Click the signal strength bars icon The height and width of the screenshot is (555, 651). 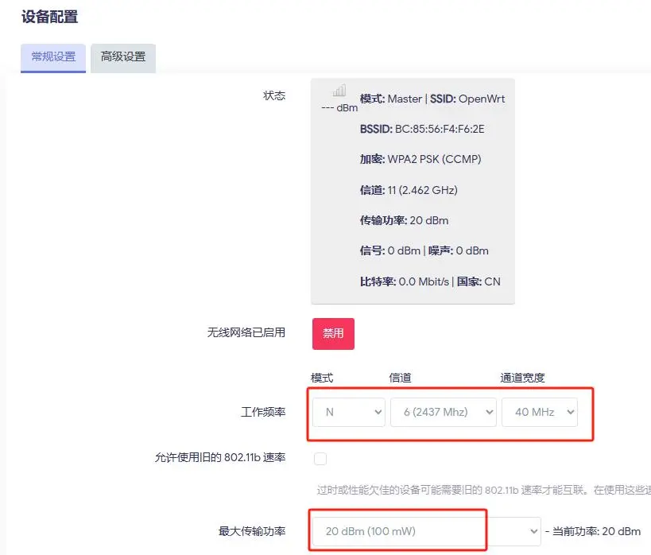click(339, 91)
